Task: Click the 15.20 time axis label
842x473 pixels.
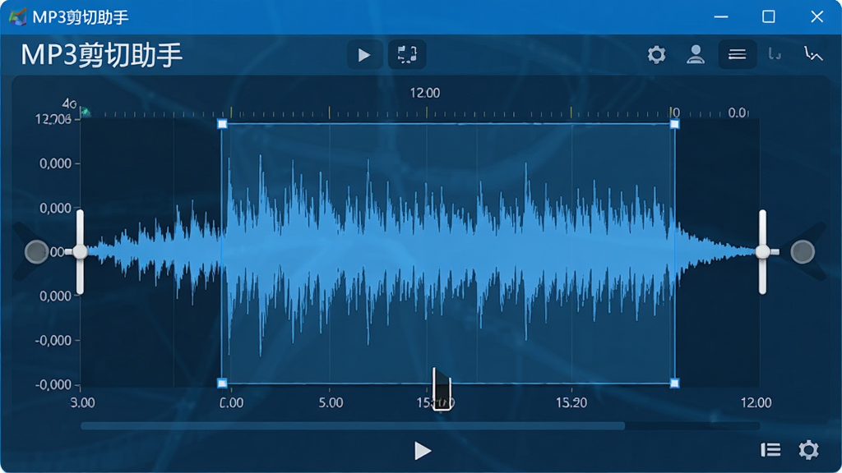Action: coord(571,402)
